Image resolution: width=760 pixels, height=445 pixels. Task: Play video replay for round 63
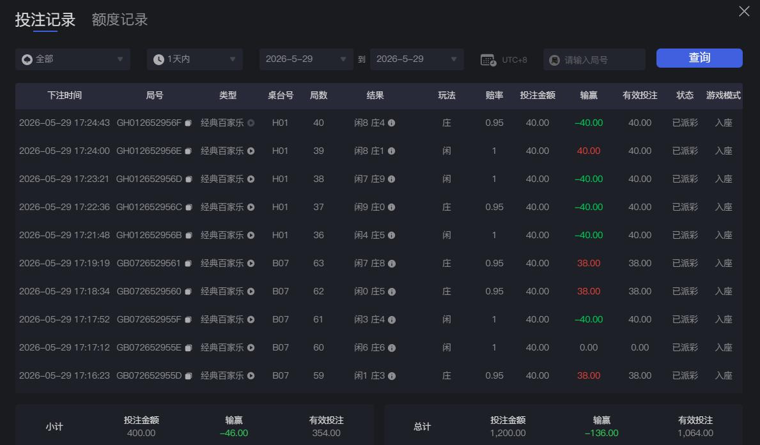coord(251,264)
